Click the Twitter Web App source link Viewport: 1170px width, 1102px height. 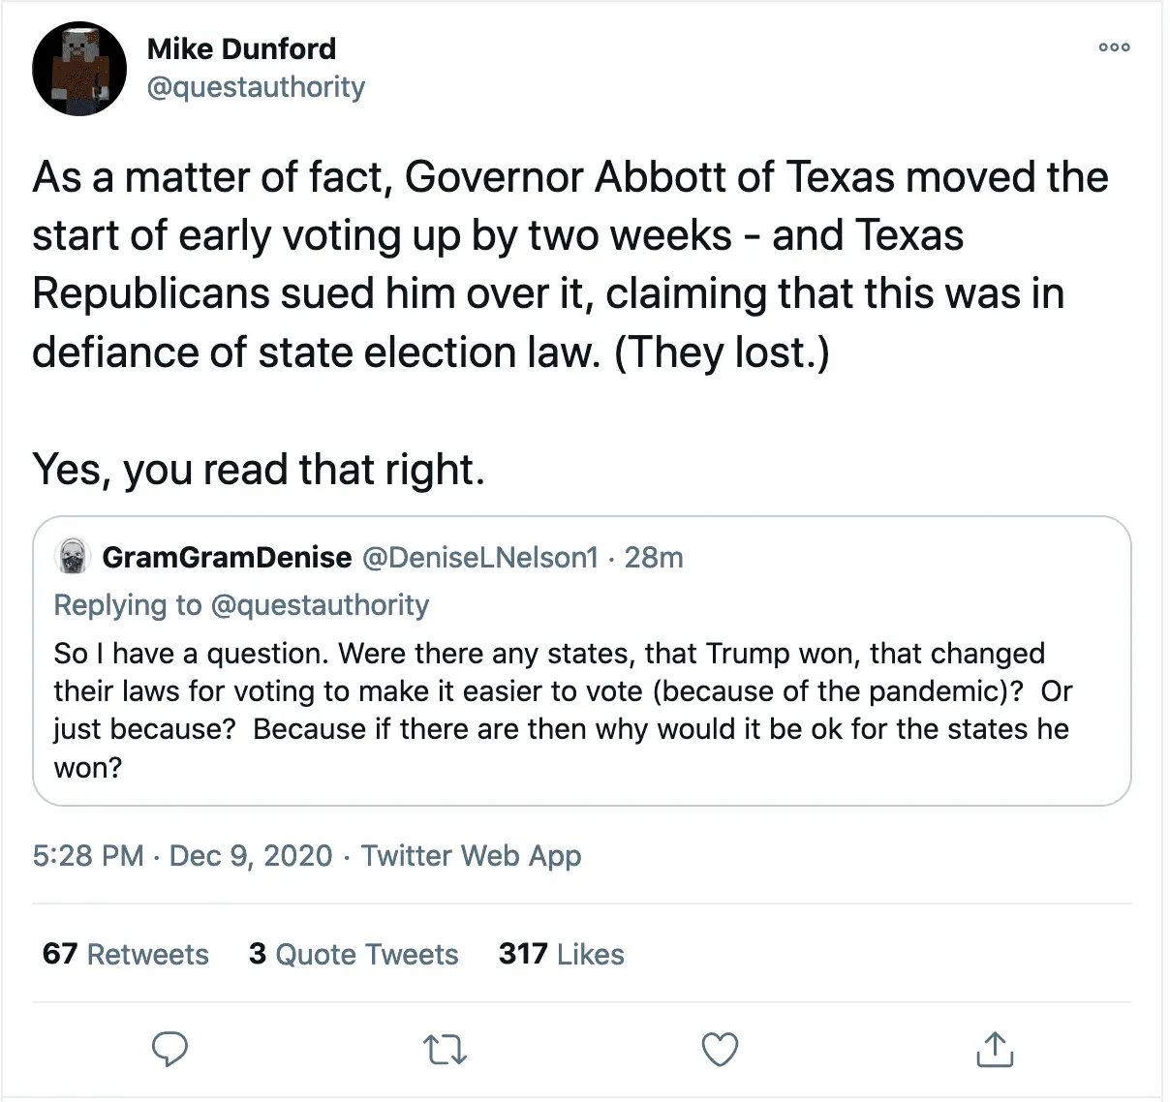tap(471, 856)
